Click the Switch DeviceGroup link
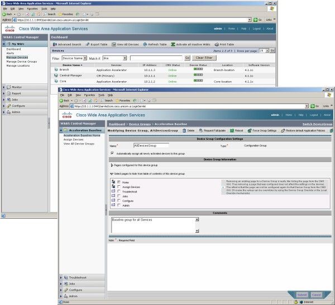Image resolution: width=335 pixels, height=305 pixels. coord(317,124)
